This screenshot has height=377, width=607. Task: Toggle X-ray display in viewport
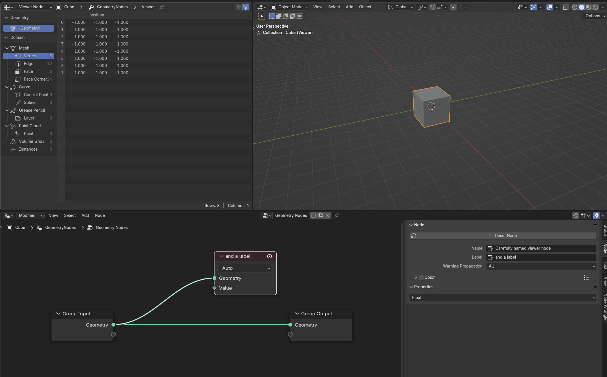click(x=565, y=7)
